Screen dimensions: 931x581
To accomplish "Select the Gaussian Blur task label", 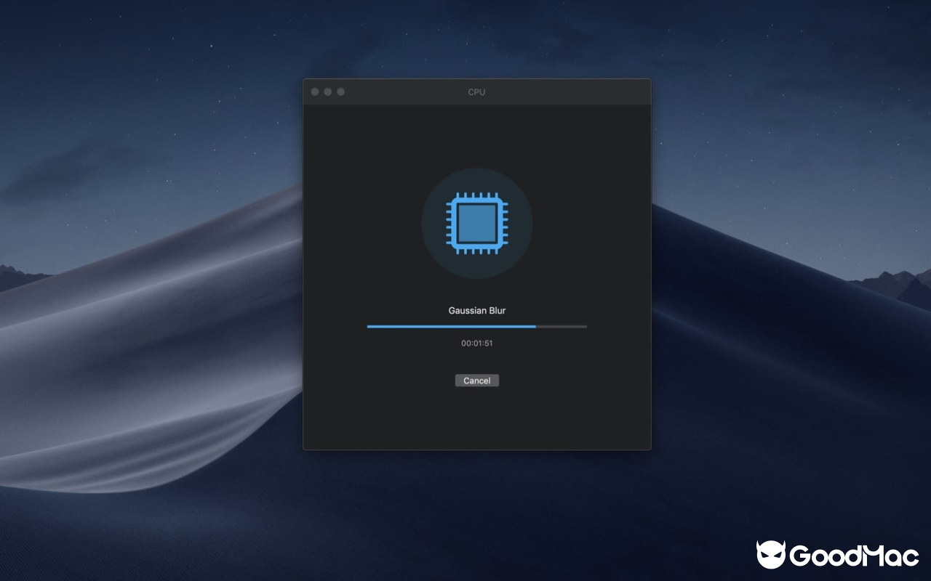I will pos(476,310).
